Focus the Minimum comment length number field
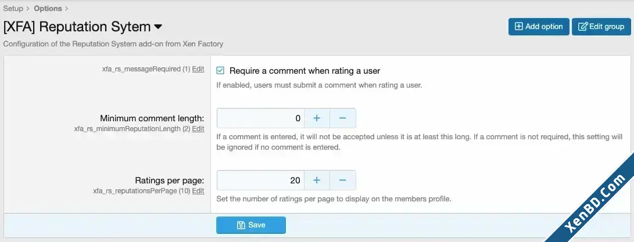634x242 pixels. [261, 118]
